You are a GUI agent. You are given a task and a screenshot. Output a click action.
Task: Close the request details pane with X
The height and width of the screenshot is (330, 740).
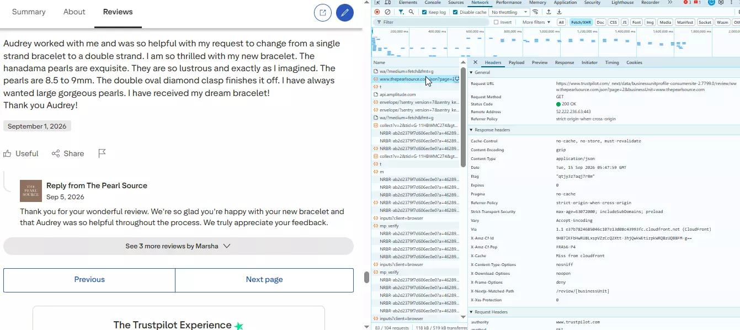[475, 62]
